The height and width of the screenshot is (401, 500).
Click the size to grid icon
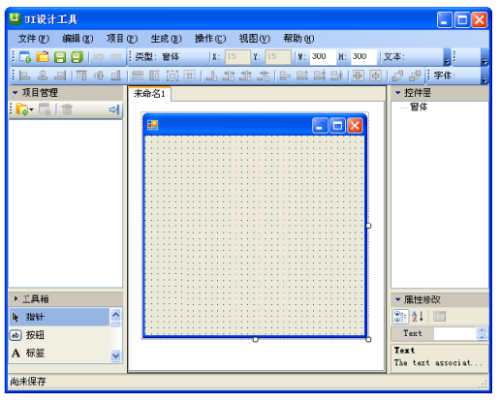[190, 76]
